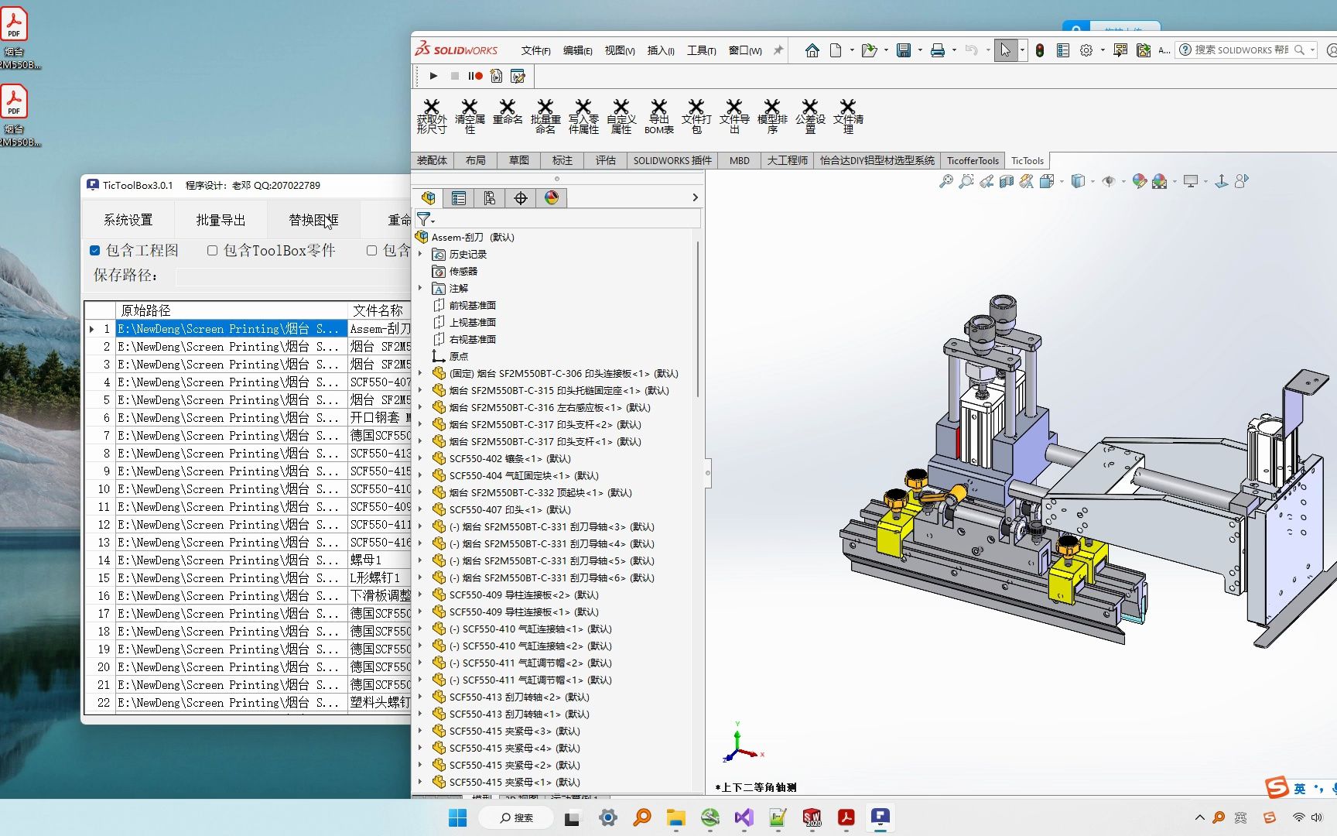Screen dimensions: 1337x836
Task: Open SolidWorks 2020 from taskbar
Action: tap(812, 817)
